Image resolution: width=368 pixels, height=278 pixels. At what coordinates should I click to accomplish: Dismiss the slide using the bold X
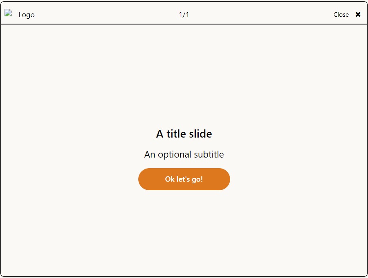click(358, 15)
